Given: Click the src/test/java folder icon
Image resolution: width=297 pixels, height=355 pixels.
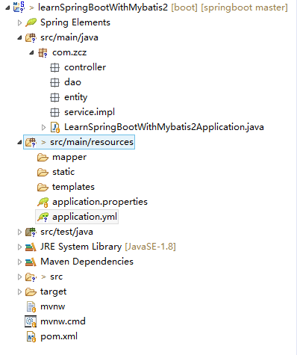Looking at the screenshot, I should [31, 232].
